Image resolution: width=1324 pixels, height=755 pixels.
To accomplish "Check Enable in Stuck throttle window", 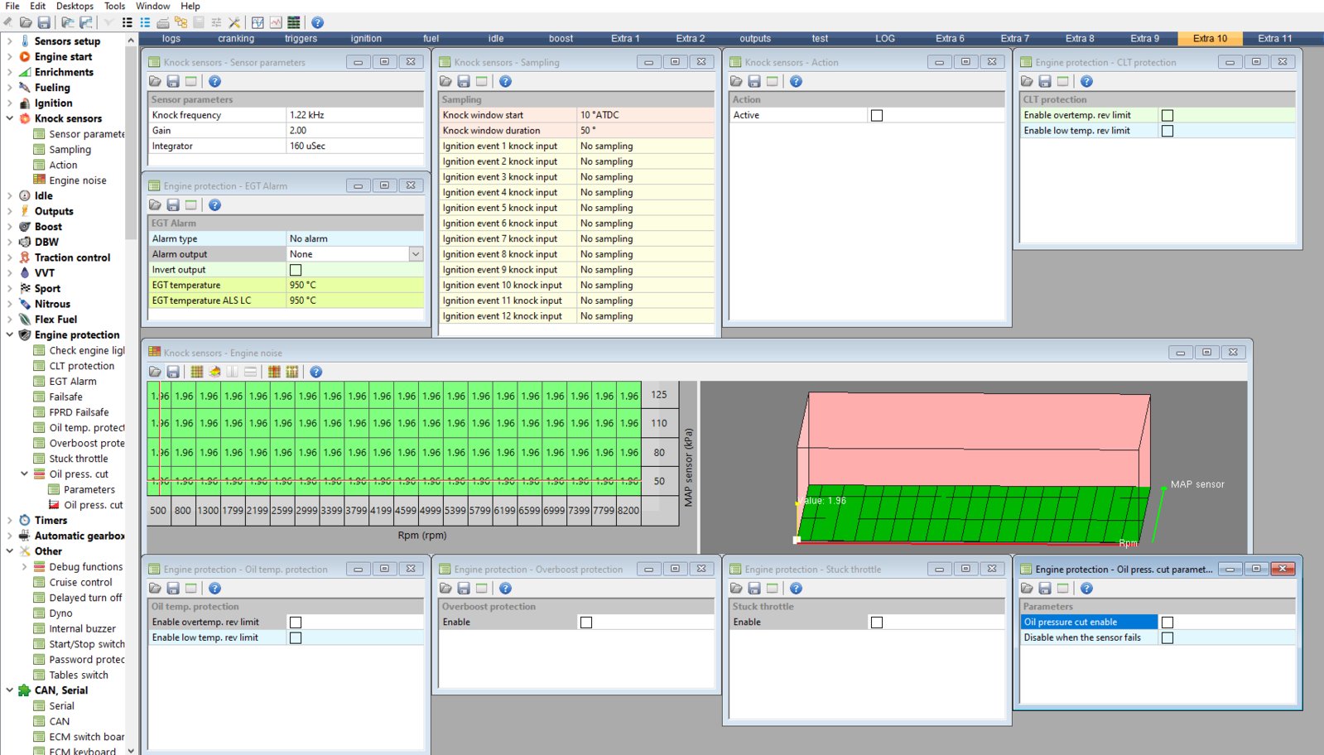I will [x=877, y=622].
